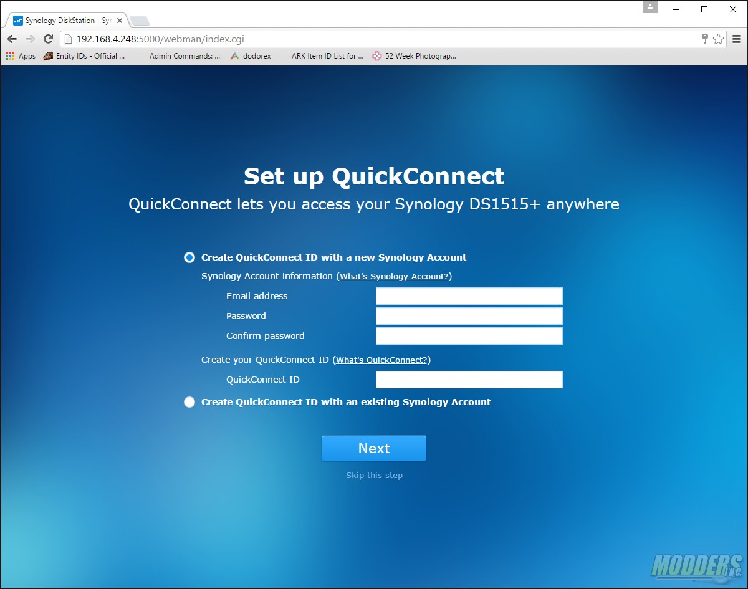This screenshot has width=748, height=589.
Task: Open the Entity IDs - Official bookmark
Action: tap(84, 56)
